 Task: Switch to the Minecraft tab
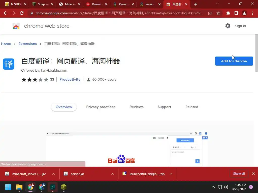coord(70,4)
